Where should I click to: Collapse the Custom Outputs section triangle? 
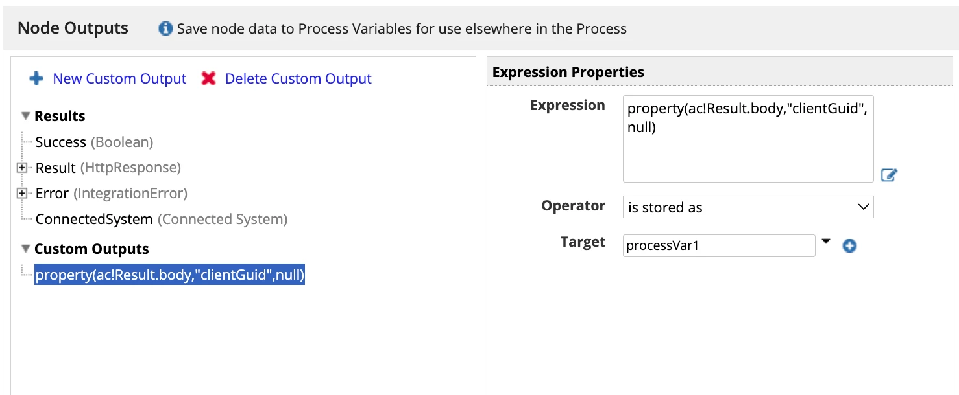(26, 249)
